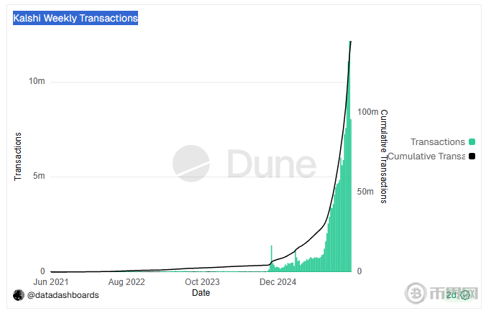Toggle the Transactions series legend label
This screenshot has height=313, width=486.
tap(437, 141)
